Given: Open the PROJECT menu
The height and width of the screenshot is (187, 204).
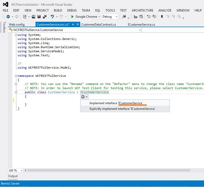Looking at the screenshot, I should [42, 10].
